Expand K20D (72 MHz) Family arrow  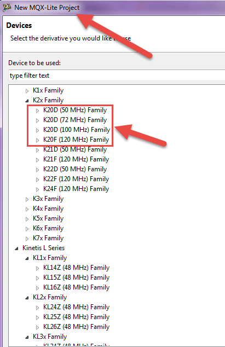click(x=37, y=120)
